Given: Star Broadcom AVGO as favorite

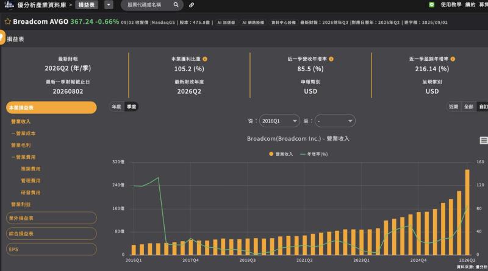Looking at the screenshot, I should [8, 21].
